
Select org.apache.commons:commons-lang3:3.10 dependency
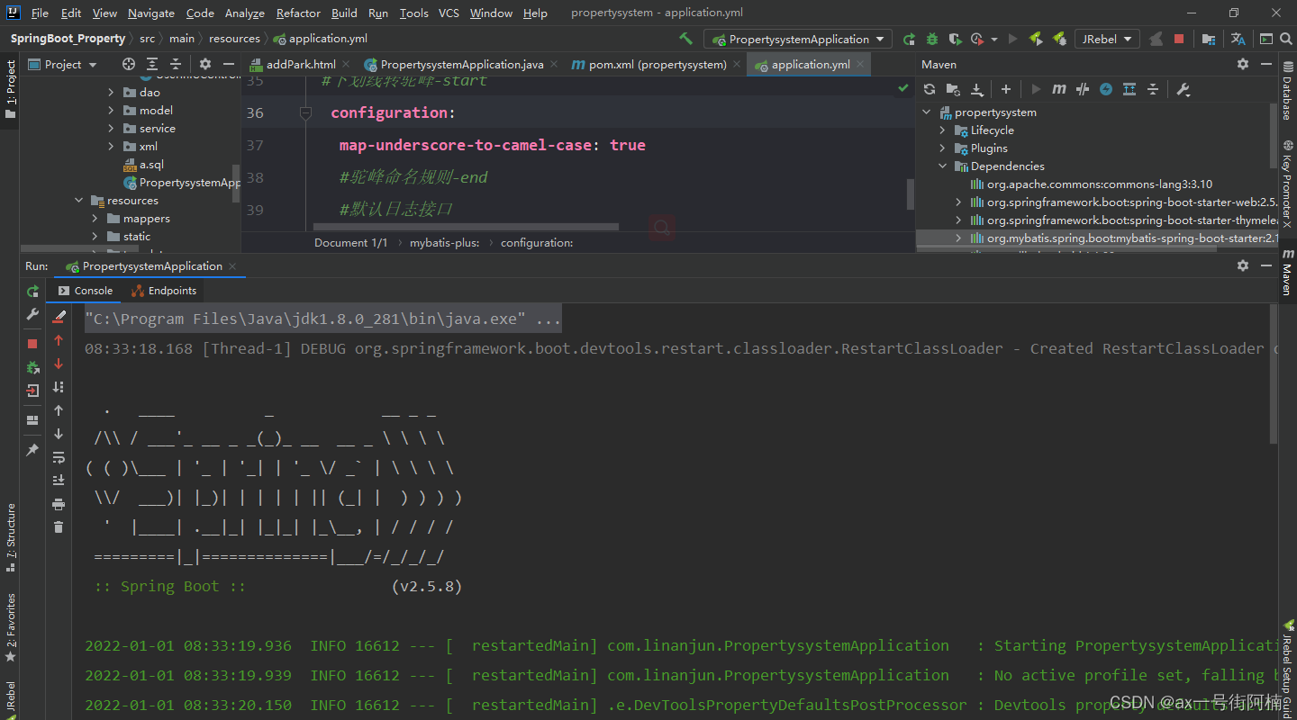[1092, 184]
